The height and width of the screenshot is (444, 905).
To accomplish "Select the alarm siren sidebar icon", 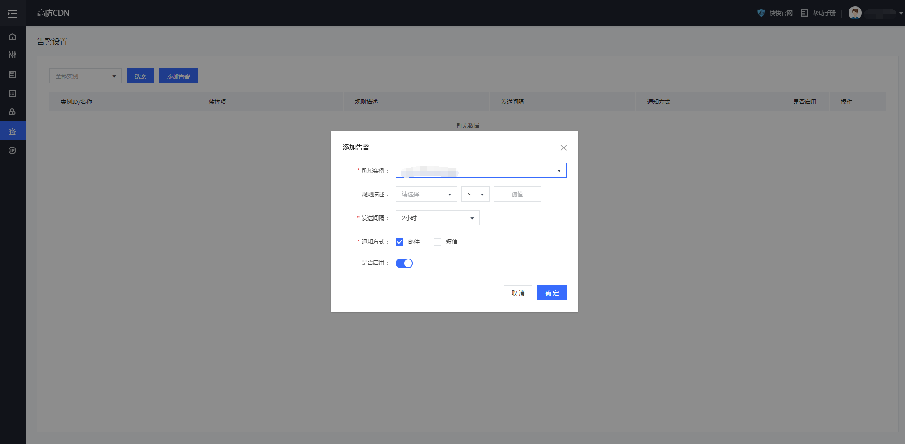I will (12, 131).
